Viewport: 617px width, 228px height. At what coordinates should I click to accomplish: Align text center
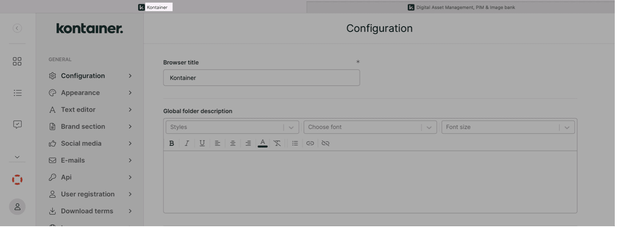point(234,144)
